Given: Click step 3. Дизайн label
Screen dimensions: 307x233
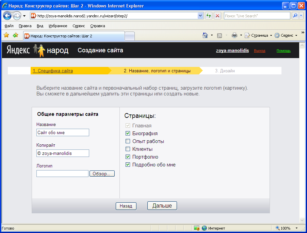Looking at the screenshot, I should (225, 71).
